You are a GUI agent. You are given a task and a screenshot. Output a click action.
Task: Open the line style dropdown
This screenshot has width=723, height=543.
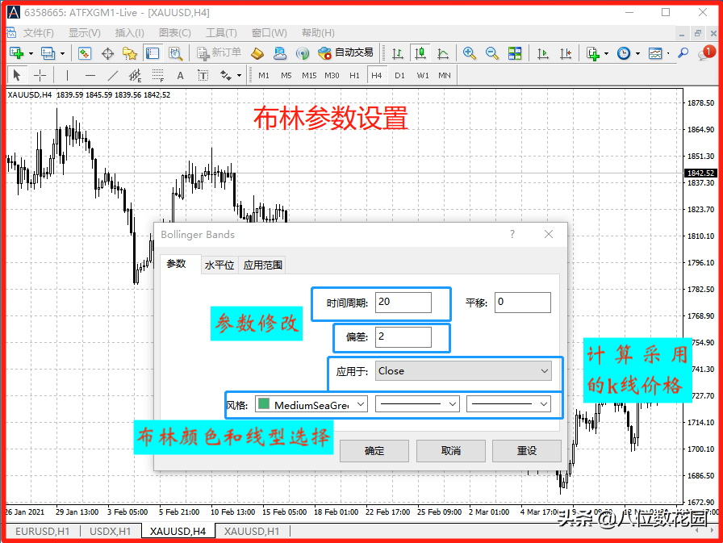coord(417,404)
